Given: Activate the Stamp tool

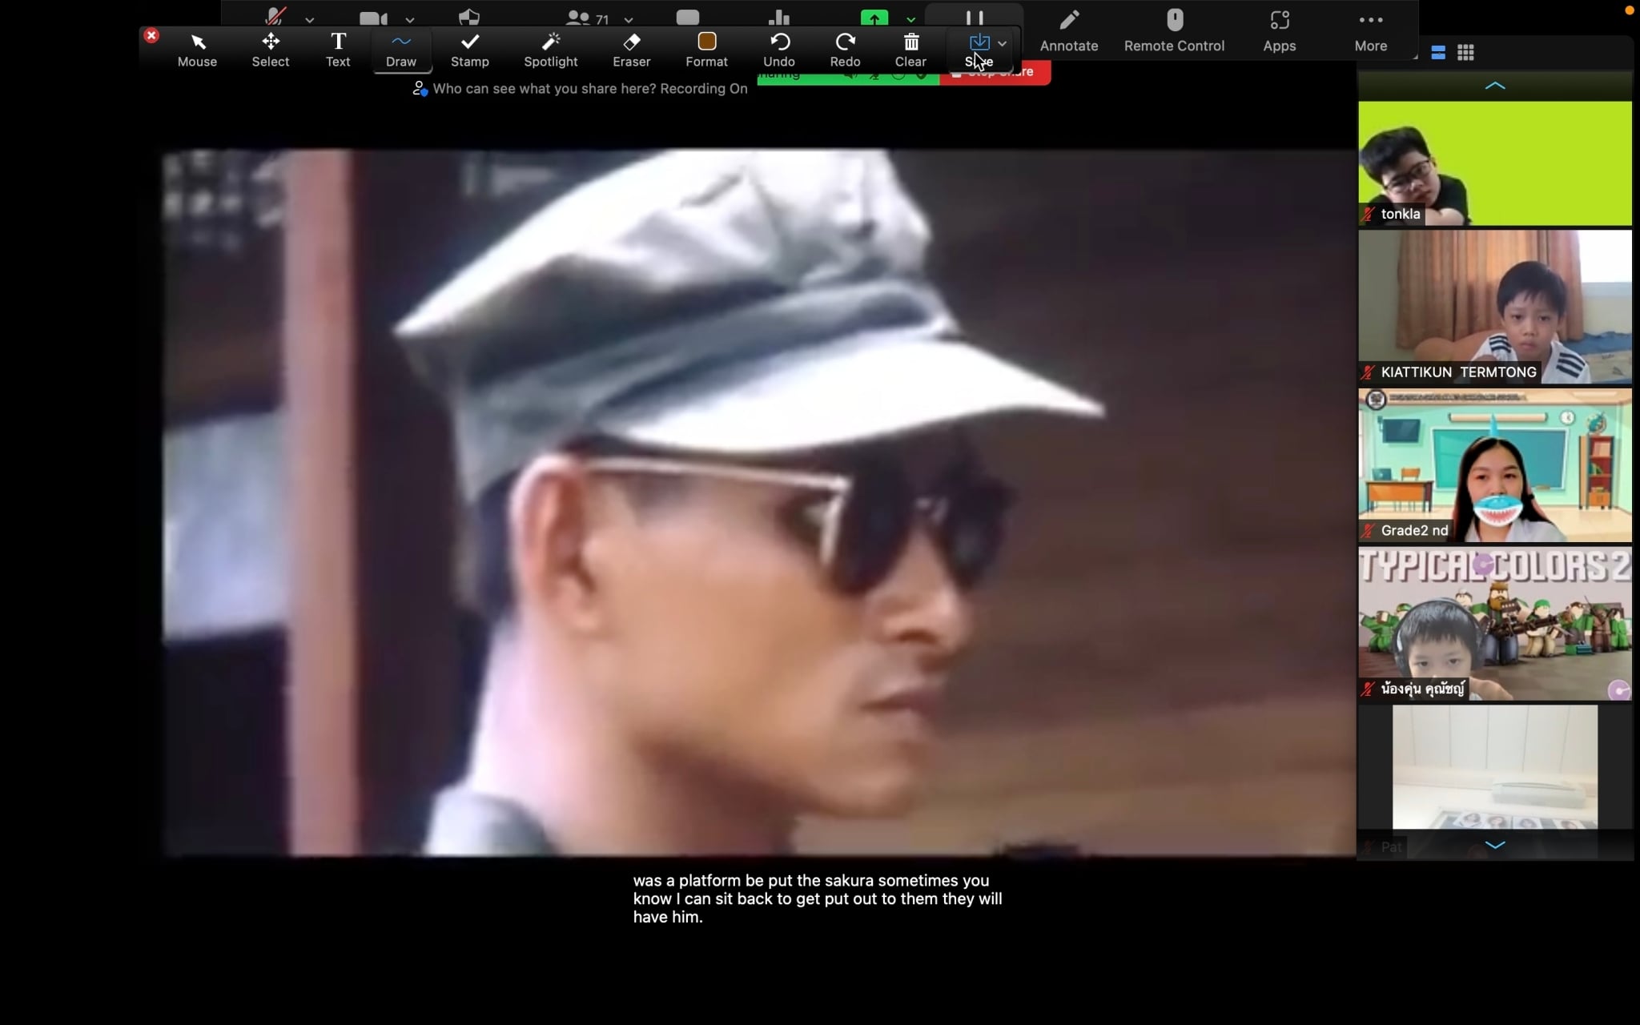Looking at the screenshot, I should (469, 49).
